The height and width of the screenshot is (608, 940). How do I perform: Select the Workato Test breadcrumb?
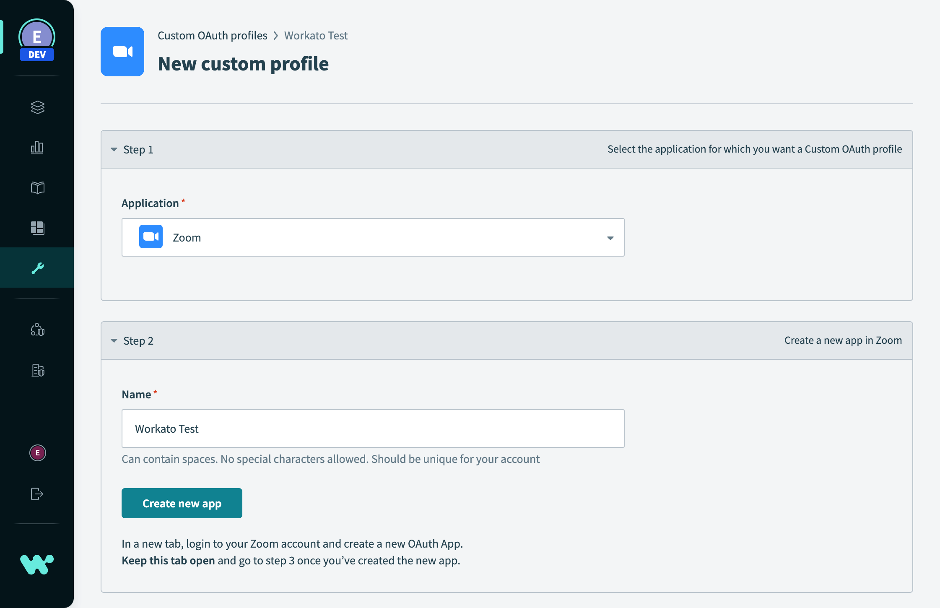[x=316, y=35]
